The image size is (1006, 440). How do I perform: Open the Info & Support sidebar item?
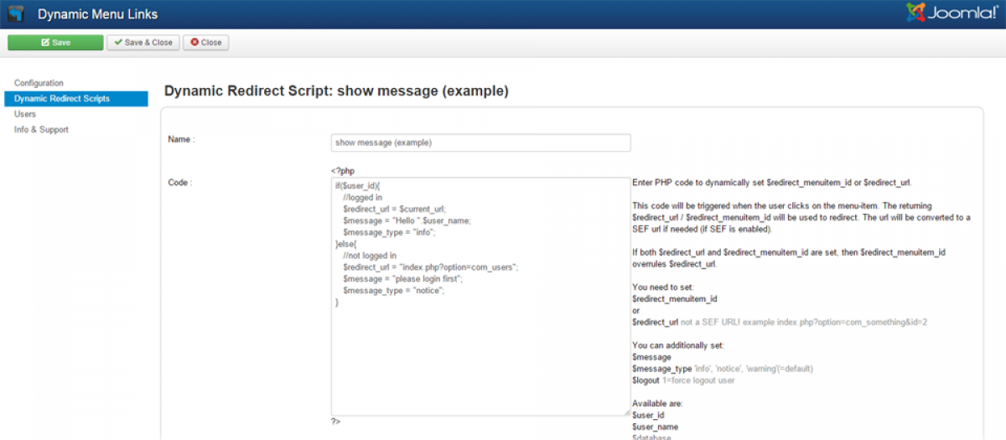(41, 130)
